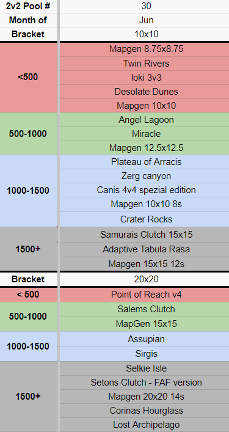Select the 2v2 Pool # header cell
The width and height of the screenshot is (229, 432).
28,6
